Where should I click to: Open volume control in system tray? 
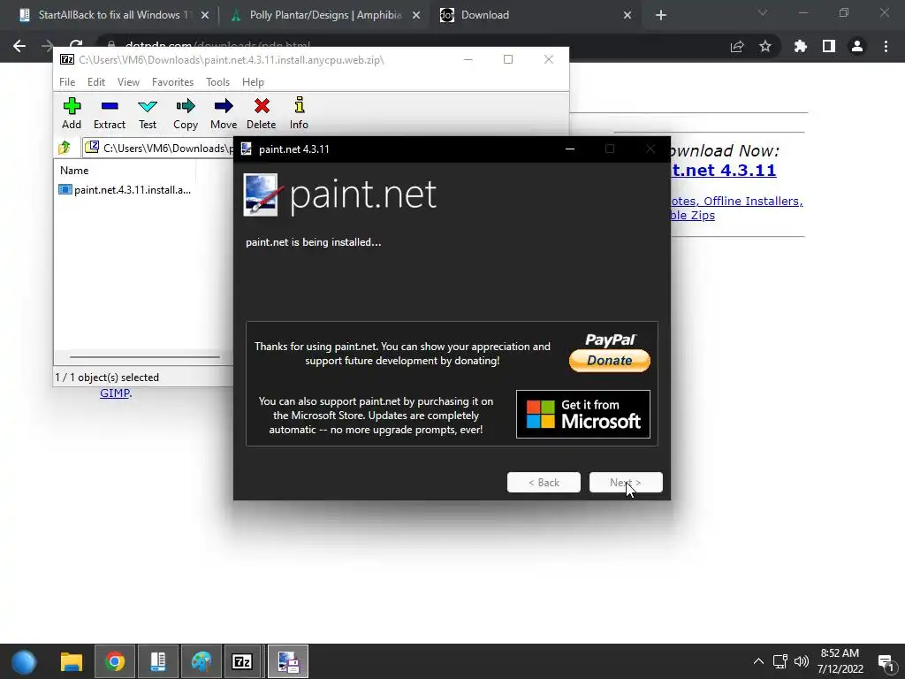pyautogui.click(x=801, y=661)
